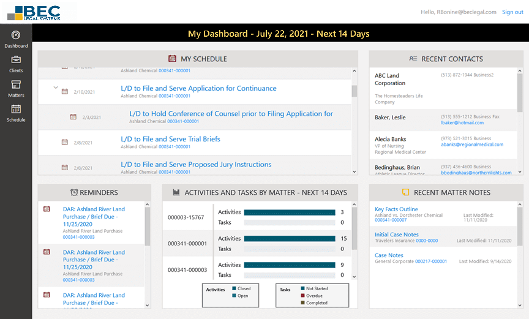Select ABC Land Corporation contact
This screenshot has width=529, height=319.
pyautogui.click(x=390, y=79)
